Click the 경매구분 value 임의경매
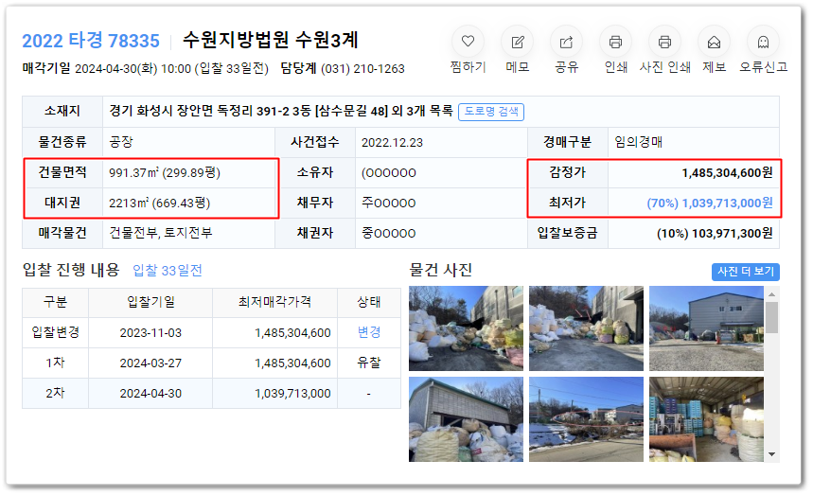The image size is (813, 496). (638, 142)
